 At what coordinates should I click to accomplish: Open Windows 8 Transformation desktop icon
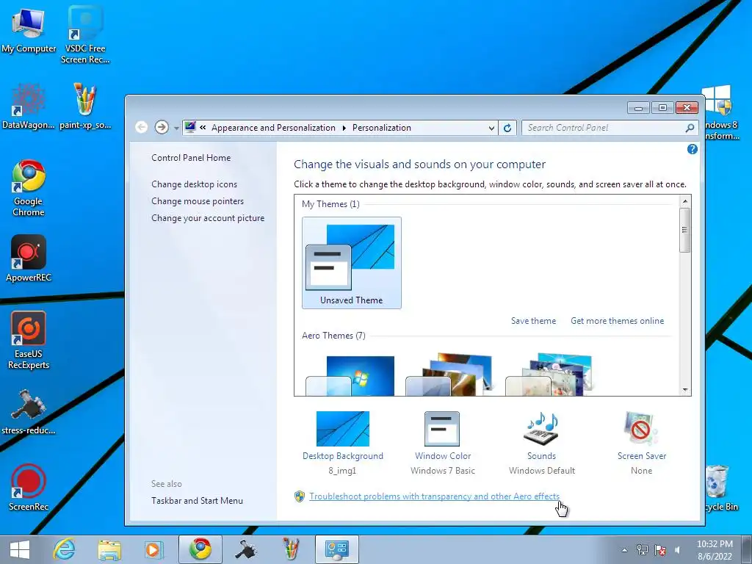coord(721,113)
